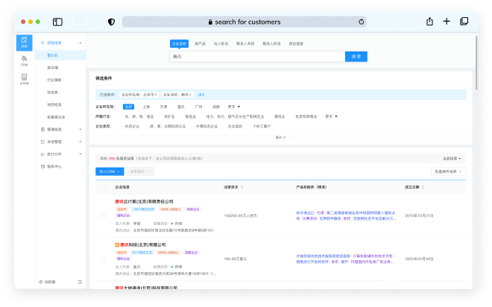Toggle the 广州 city filter
Image resolution: width=492 pixels, height=307 pixels.
(198, 107)
